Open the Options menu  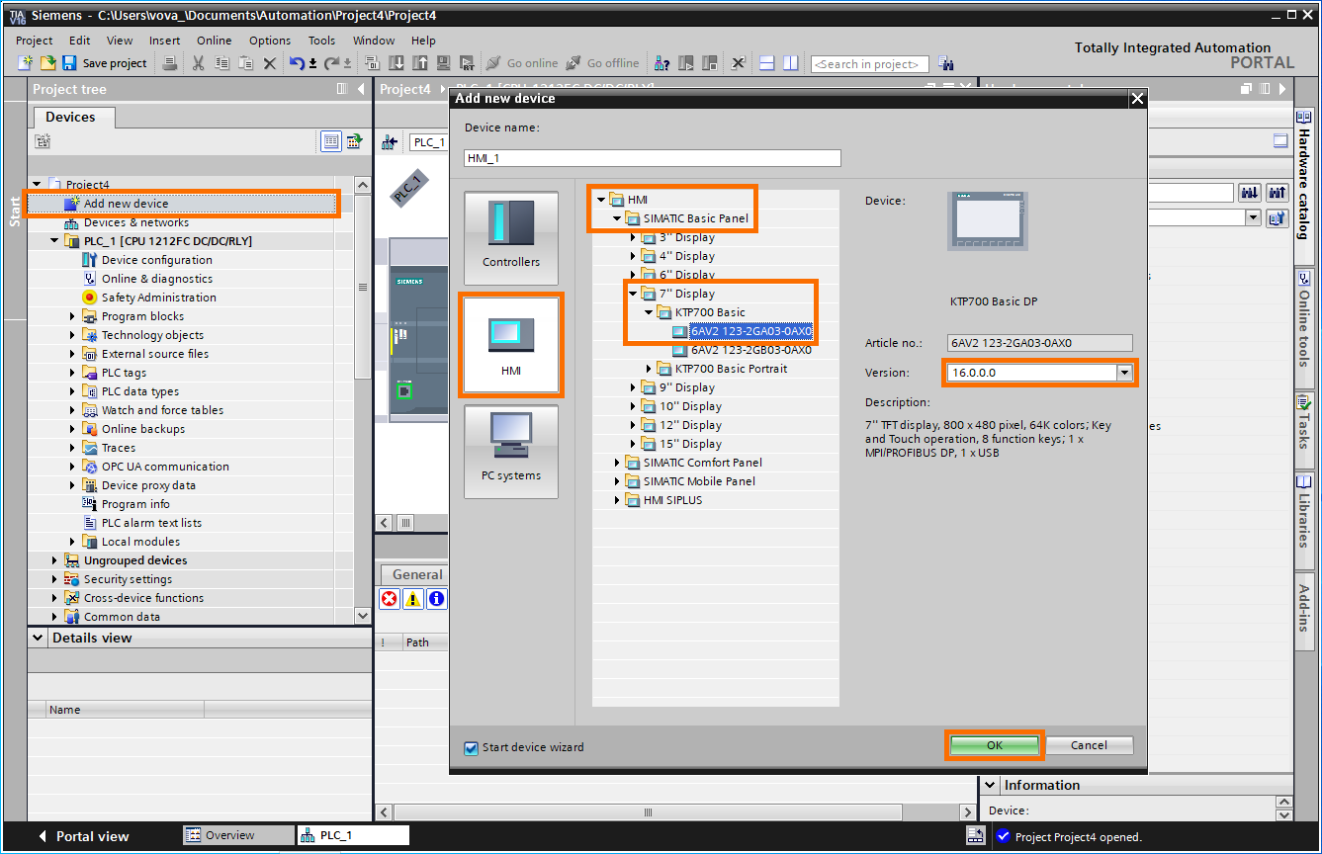[269, 41]
